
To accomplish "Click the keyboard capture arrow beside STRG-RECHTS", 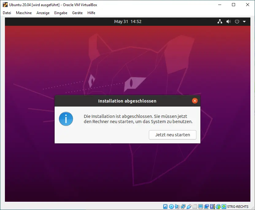I will (x=224, y=207).
